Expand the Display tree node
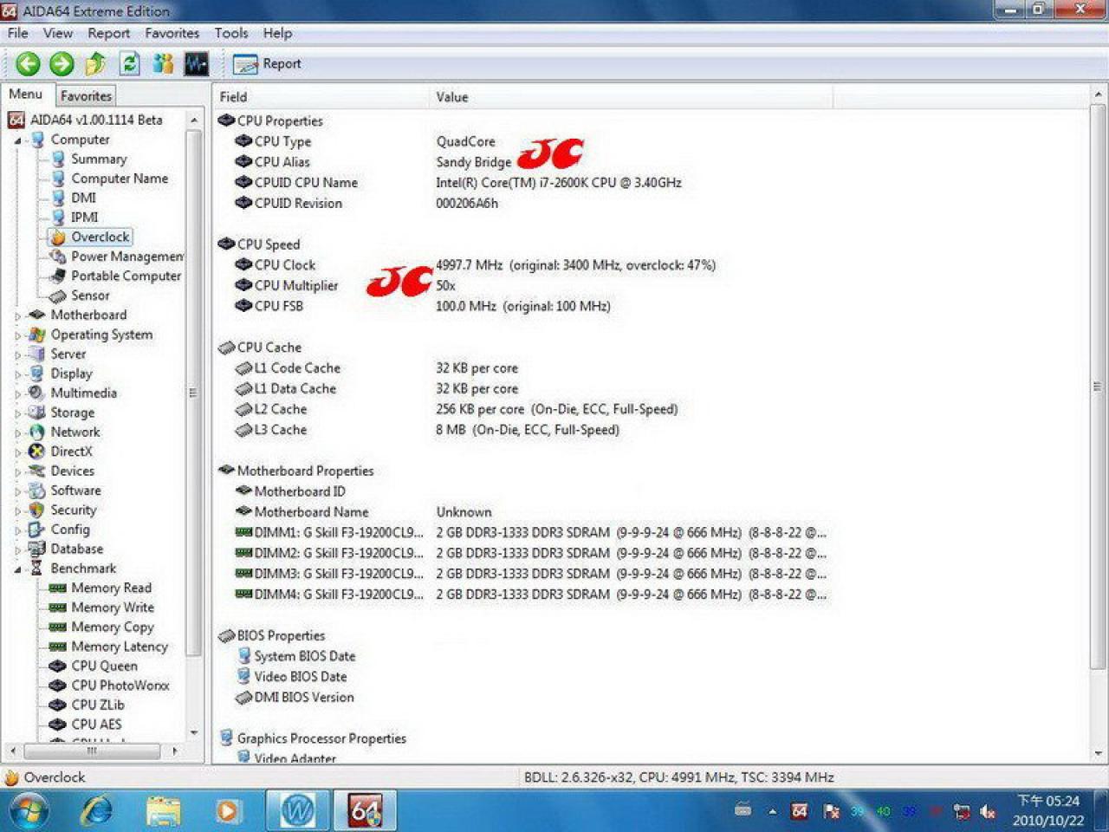The width and height of the screenshot is (1109, 832). click(x=17, y=374)
